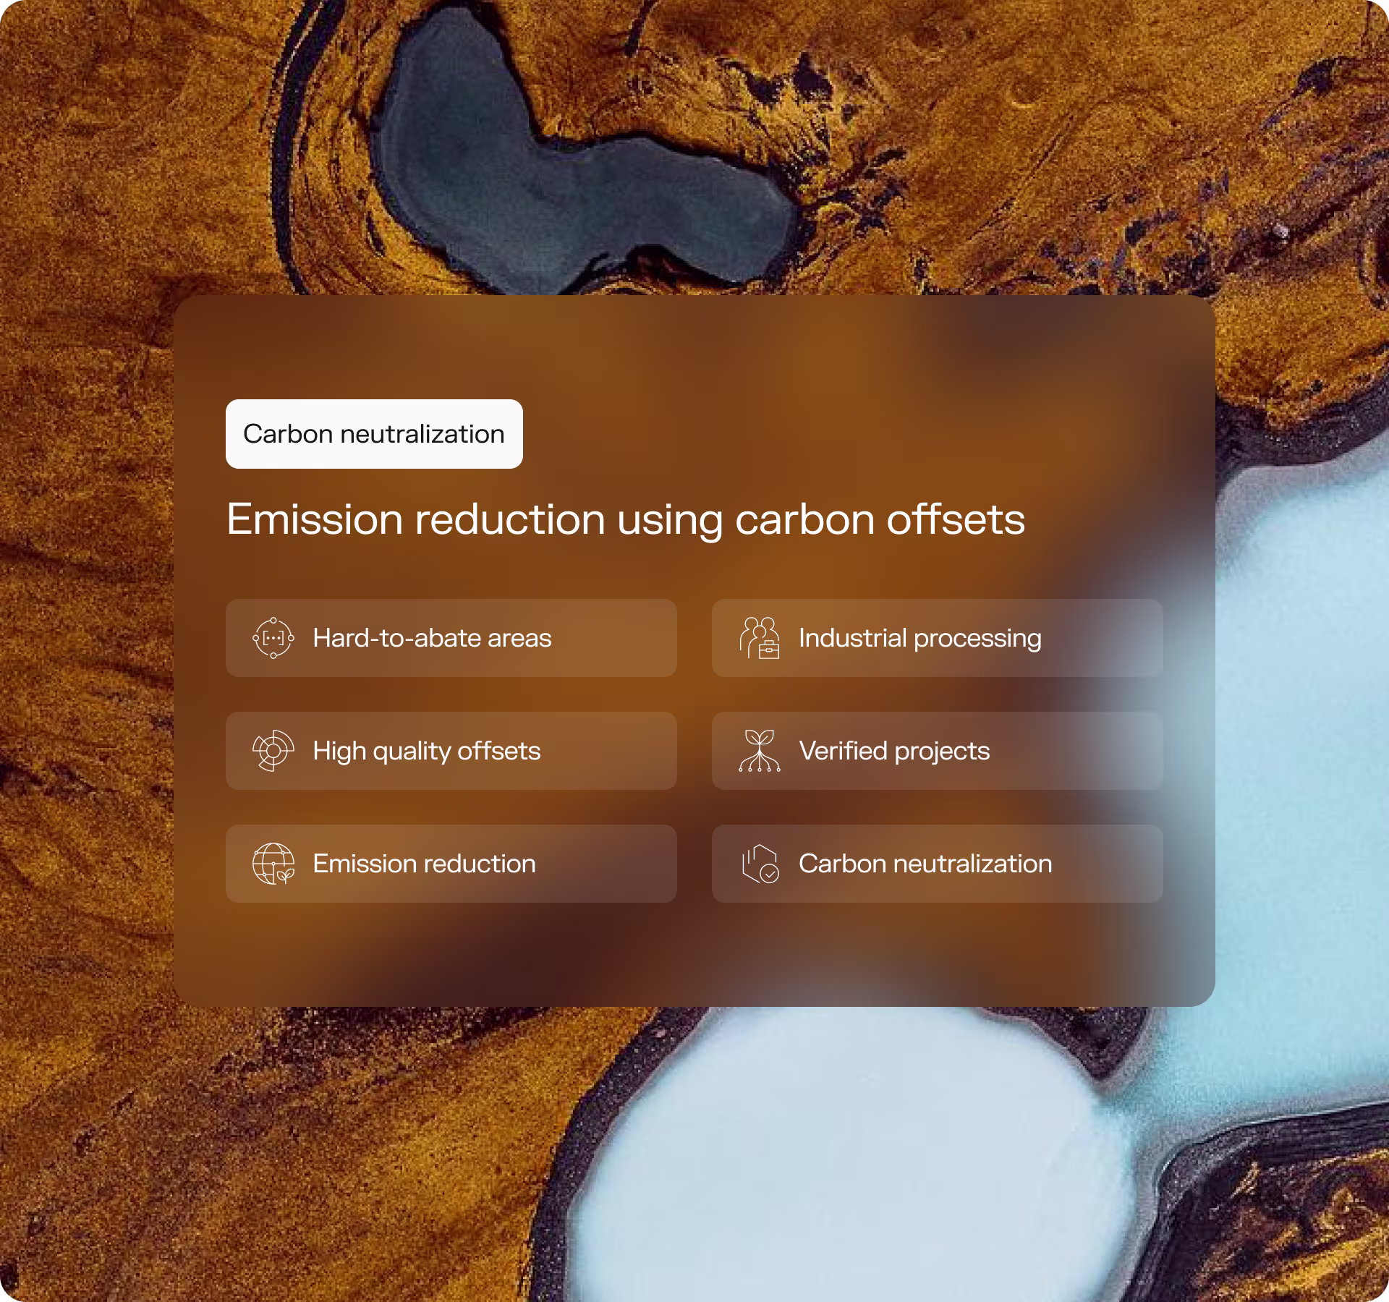
Task: Select the Hard-to-abate areas label
Action: click(x=432, y=638)
